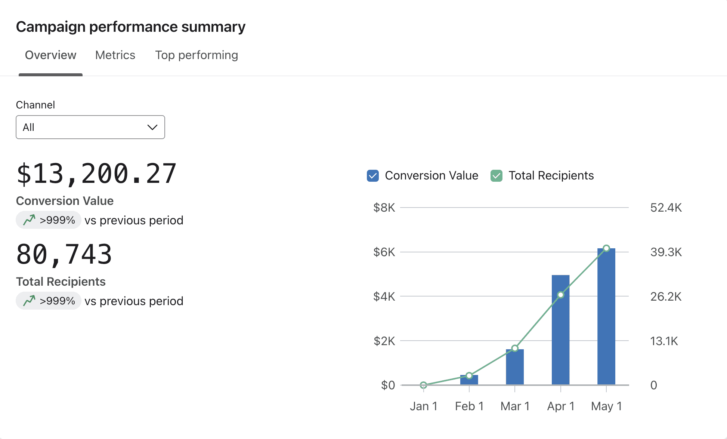Click the Total Recipients trend arrow icon
727x439 pixels.
pos(29,301)
